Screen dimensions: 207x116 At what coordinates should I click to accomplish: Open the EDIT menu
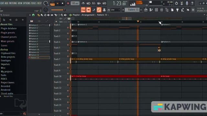tap(2, 3)
